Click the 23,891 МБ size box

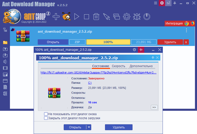(x=143, y=42)
